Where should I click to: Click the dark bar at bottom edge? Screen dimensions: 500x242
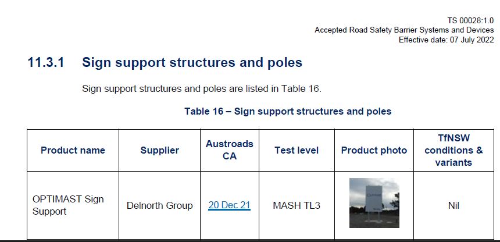pyautogui.click(x=250, y=241)
